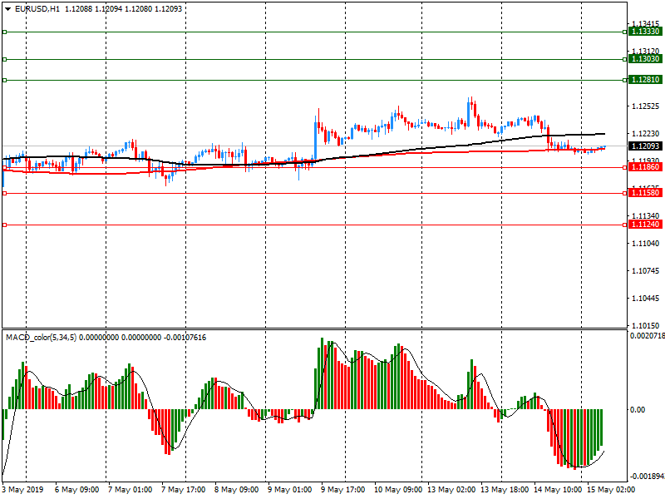
Task: Click the 3 May 2019 date label
Action: pyautogui.click(x=25, y=490)
